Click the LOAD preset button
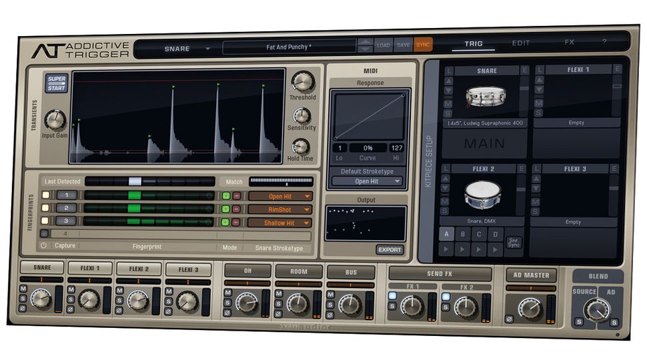This screenshot has height=364, width=647. click(383, 45)
